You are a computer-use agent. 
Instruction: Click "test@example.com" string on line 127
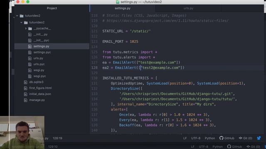coord(157,62)
